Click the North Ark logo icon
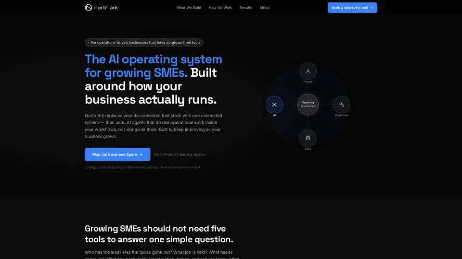 click(x=89, y=8)
